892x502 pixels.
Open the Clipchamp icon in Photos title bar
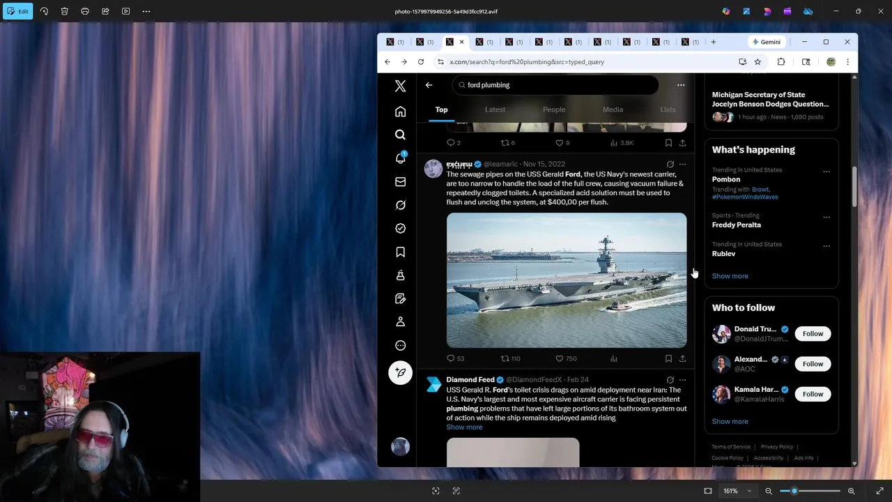pos(787,11)
